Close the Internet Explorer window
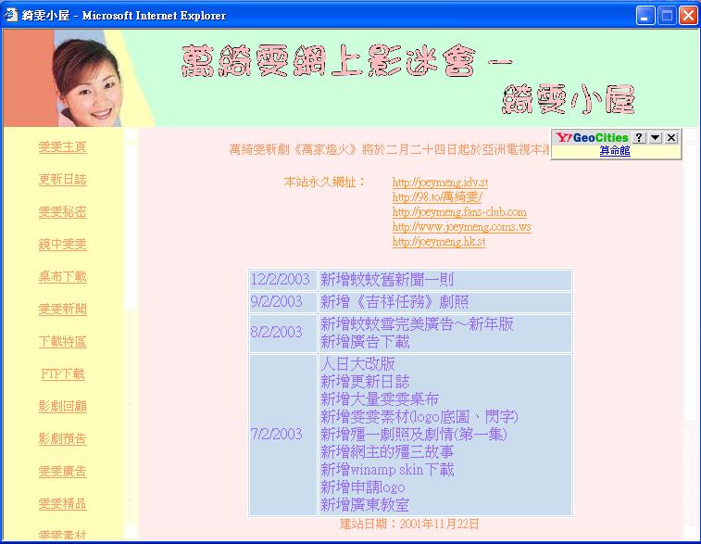The height and width of the screenshot is (544, 701). click(x=688, y=16)
